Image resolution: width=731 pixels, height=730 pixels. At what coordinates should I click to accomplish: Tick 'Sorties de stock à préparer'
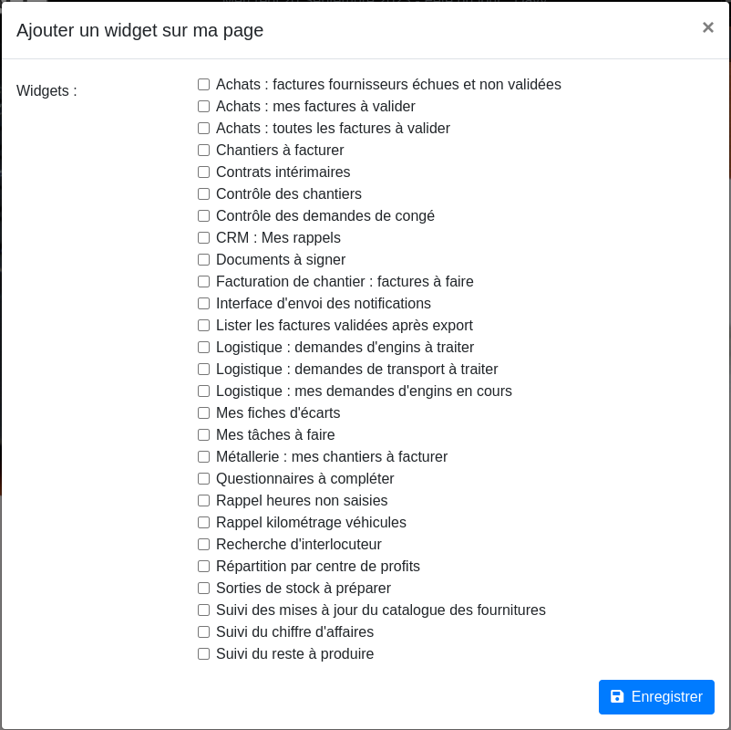tap(204, 589)
